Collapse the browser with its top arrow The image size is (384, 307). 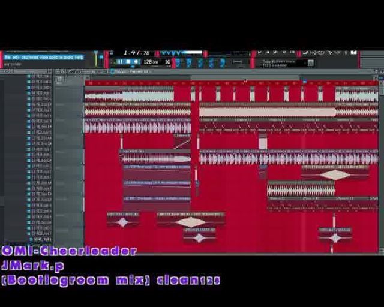tap(50, 71)
